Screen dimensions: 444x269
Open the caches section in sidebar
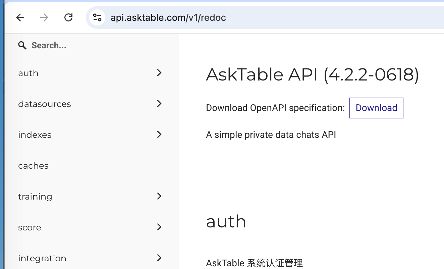(92, 166)
